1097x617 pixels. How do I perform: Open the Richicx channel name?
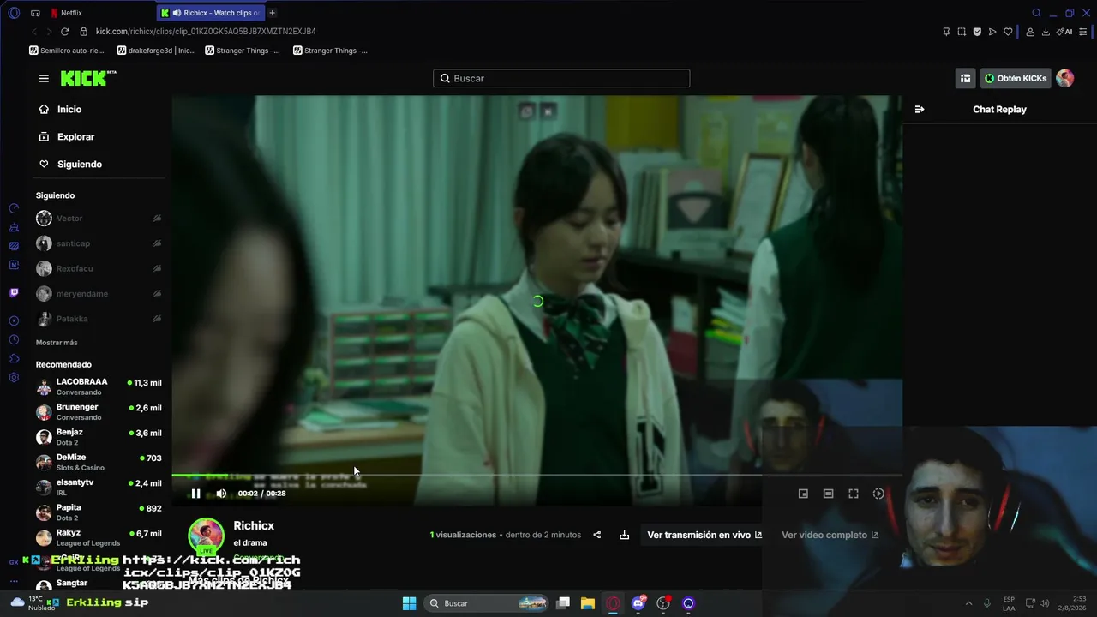click(254, 525)
